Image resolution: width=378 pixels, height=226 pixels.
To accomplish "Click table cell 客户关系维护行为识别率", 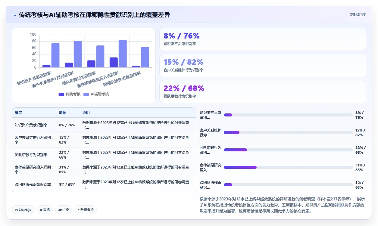I will [33, 140].
